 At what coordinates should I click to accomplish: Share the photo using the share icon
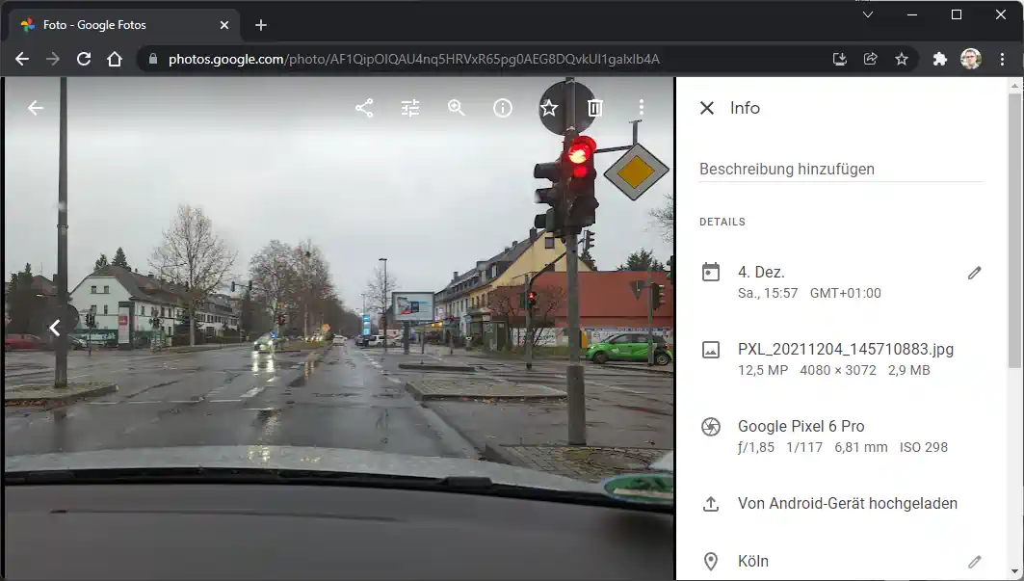364,108
